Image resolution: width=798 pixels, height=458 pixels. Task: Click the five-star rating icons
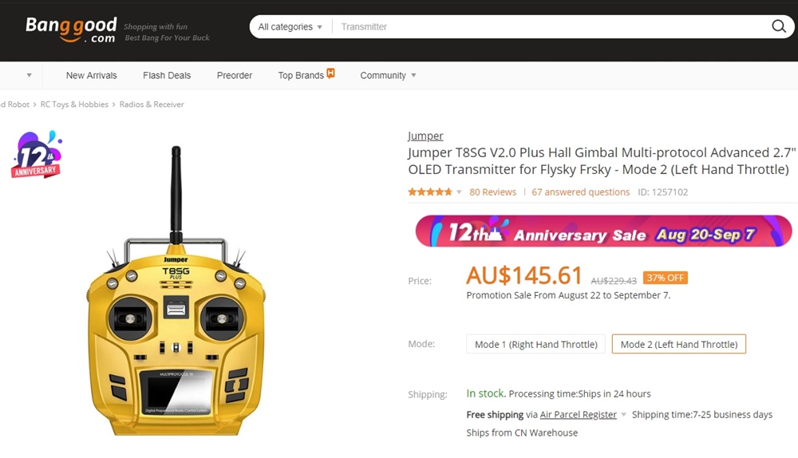pos(430,191)
